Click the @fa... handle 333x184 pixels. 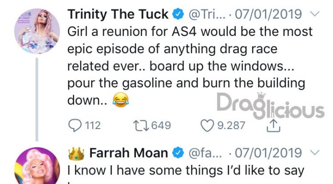pyautogui.click(x=205, y=153)
